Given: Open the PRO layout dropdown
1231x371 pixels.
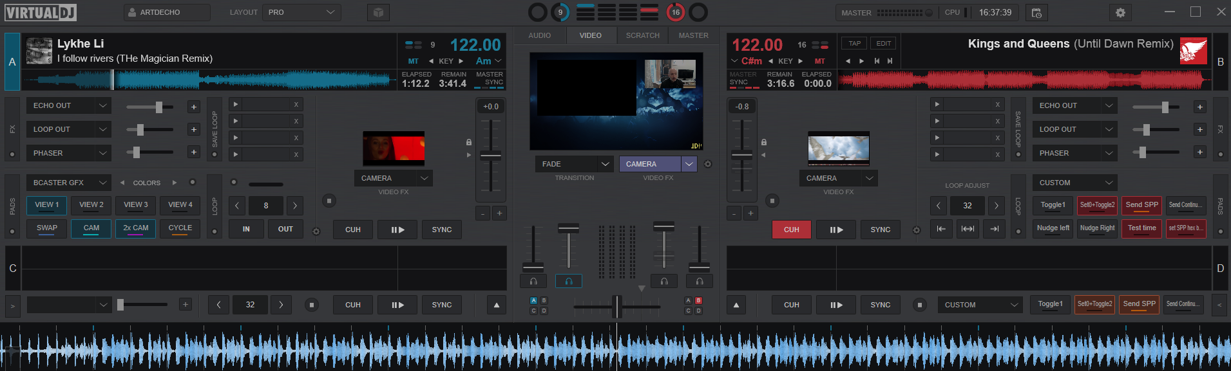Looking at the screenshot, I should point(301,12).
